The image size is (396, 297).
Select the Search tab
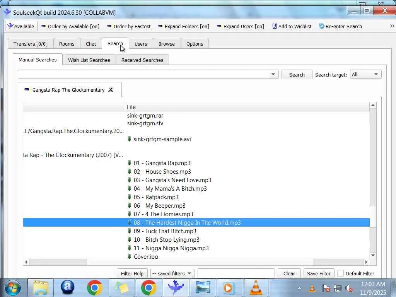point(115,43)
